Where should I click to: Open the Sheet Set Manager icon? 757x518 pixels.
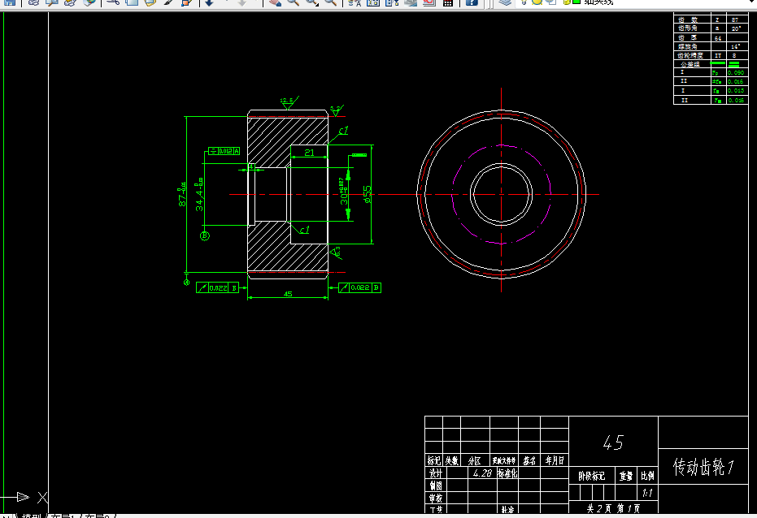[x=411, y=2]
